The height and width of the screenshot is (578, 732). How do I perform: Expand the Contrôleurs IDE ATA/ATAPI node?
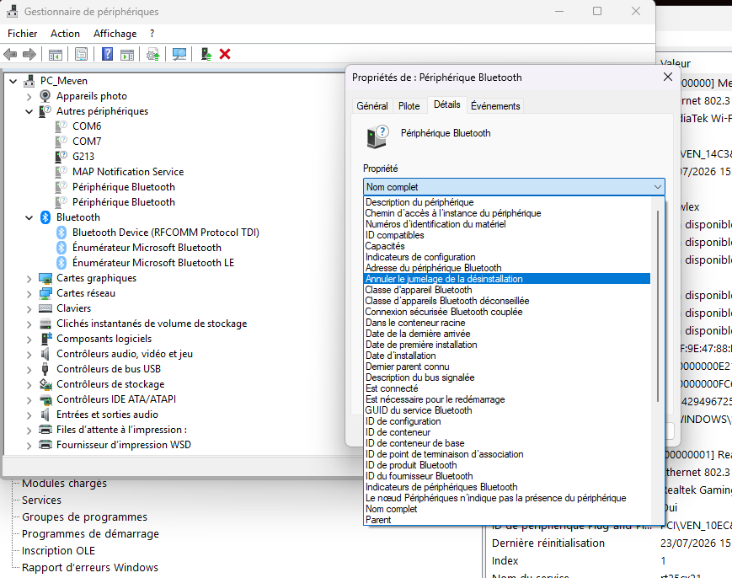tap(29, 400)
